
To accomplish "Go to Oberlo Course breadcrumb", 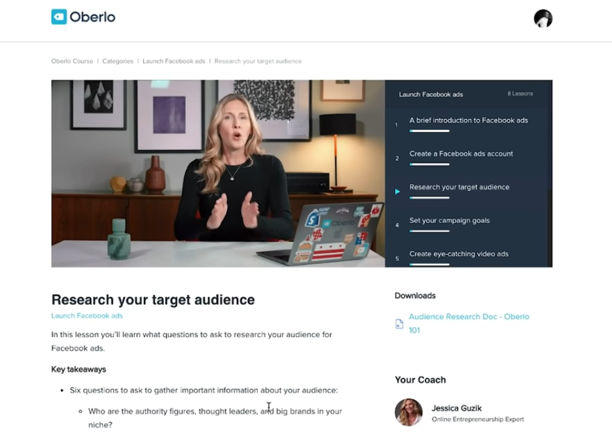I will [73, 61].
